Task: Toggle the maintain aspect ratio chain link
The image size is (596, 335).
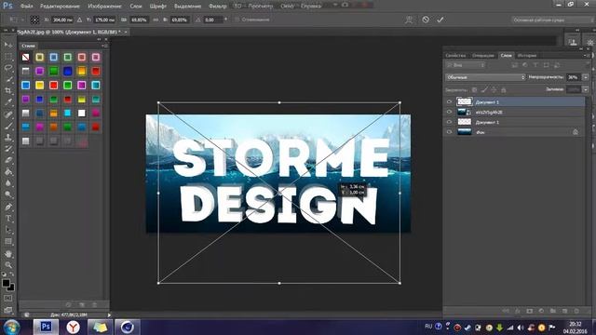Action: coord(156,20)
